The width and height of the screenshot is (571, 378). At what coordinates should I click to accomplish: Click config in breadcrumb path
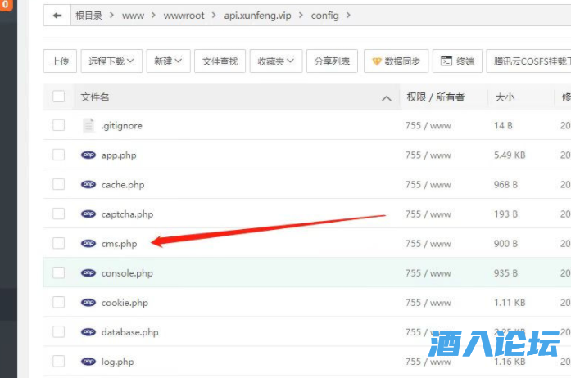click(x=325, y=16)
